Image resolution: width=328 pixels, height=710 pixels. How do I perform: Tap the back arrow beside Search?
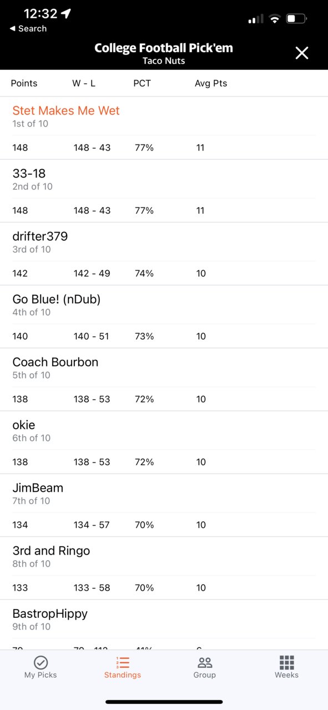12,28
